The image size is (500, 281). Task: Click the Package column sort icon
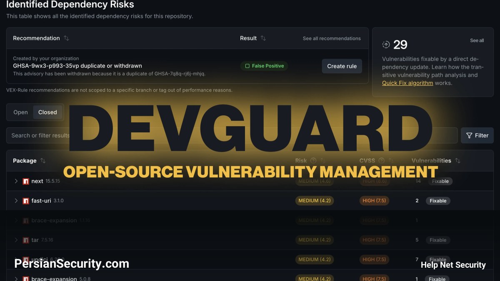[42, 161]
